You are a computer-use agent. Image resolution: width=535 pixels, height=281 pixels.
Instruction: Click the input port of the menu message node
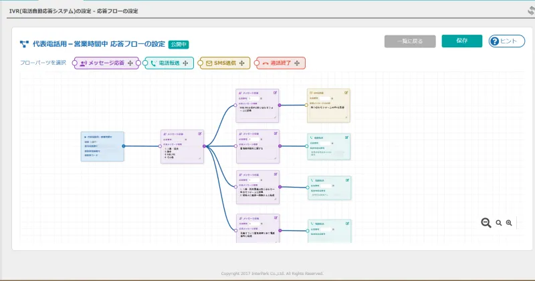click(x=160, y=146)
